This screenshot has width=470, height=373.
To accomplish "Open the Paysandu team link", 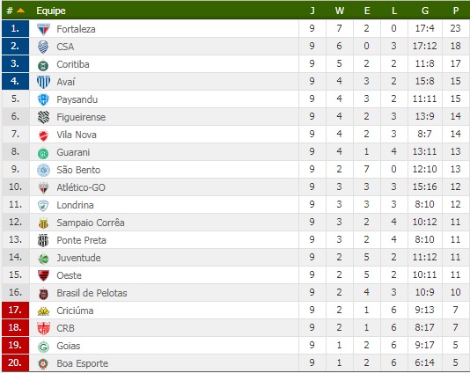I will pyautogui.click(x=77, y=99).
